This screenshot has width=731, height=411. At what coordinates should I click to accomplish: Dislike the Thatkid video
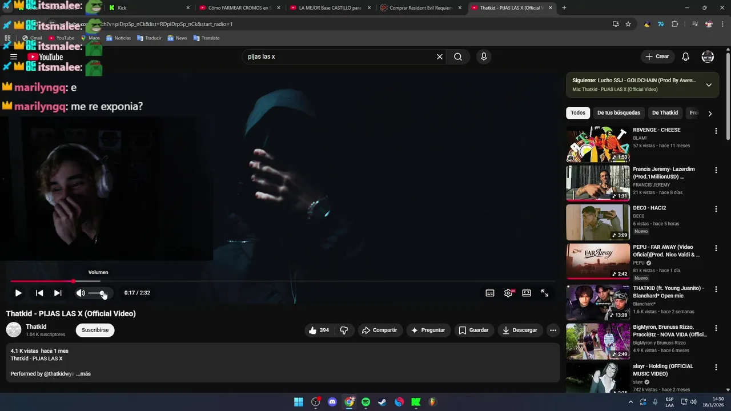[344, 330]
